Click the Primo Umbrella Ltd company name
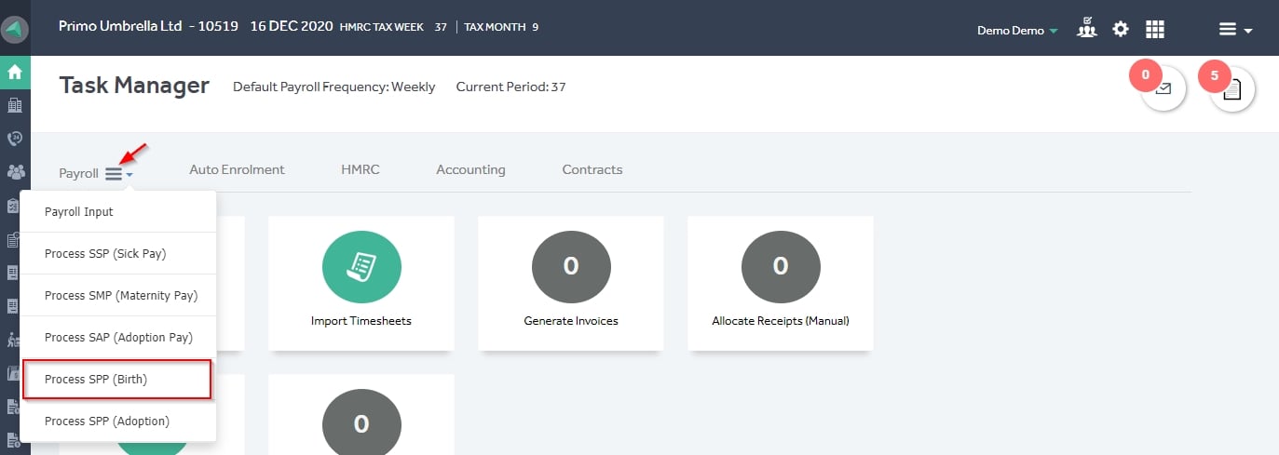1279x455 pixels. click(120, 26)
